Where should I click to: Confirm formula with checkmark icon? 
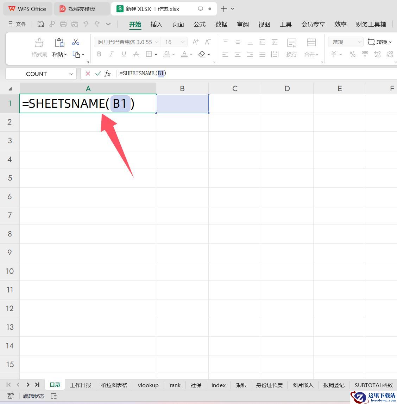point(97,74)
